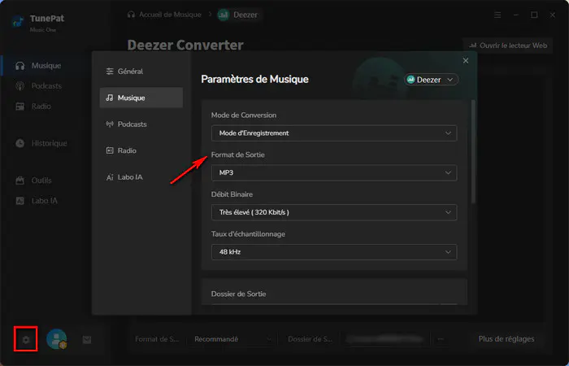Expand the Mode de Conversion dropdown
The image size is (569, 366).
334,133
